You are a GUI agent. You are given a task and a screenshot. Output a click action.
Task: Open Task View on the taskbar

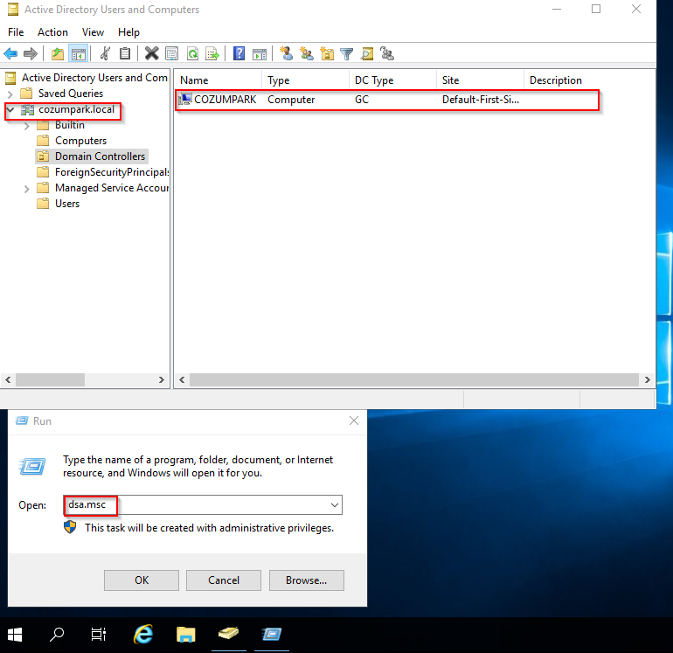click(x=99, y=635)
